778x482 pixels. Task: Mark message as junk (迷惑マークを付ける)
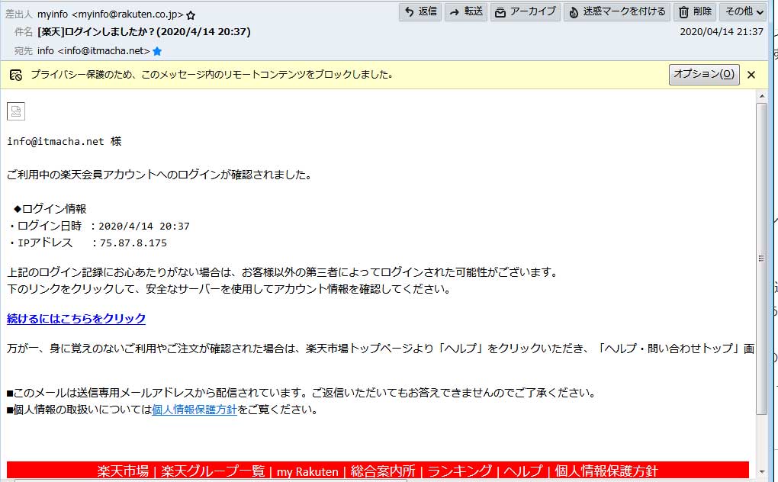pyautogui.click(x=617, y=11)
